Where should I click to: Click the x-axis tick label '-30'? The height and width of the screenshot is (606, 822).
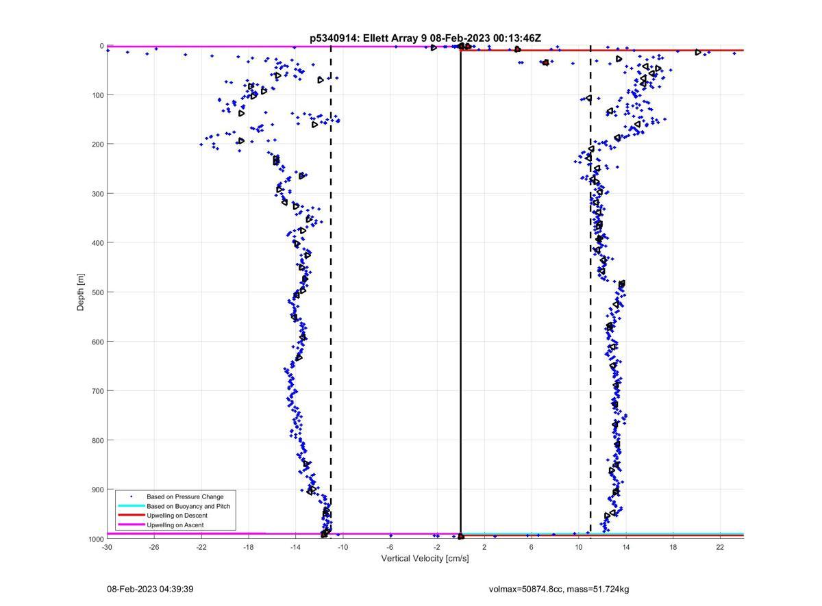(107, 547)
